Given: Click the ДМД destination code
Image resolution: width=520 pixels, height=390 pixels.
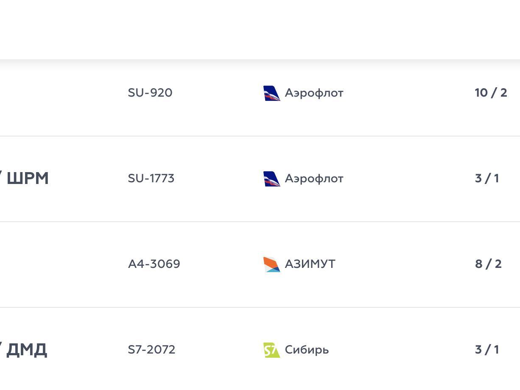Looking at the screenshot, I should coord(27,350).
